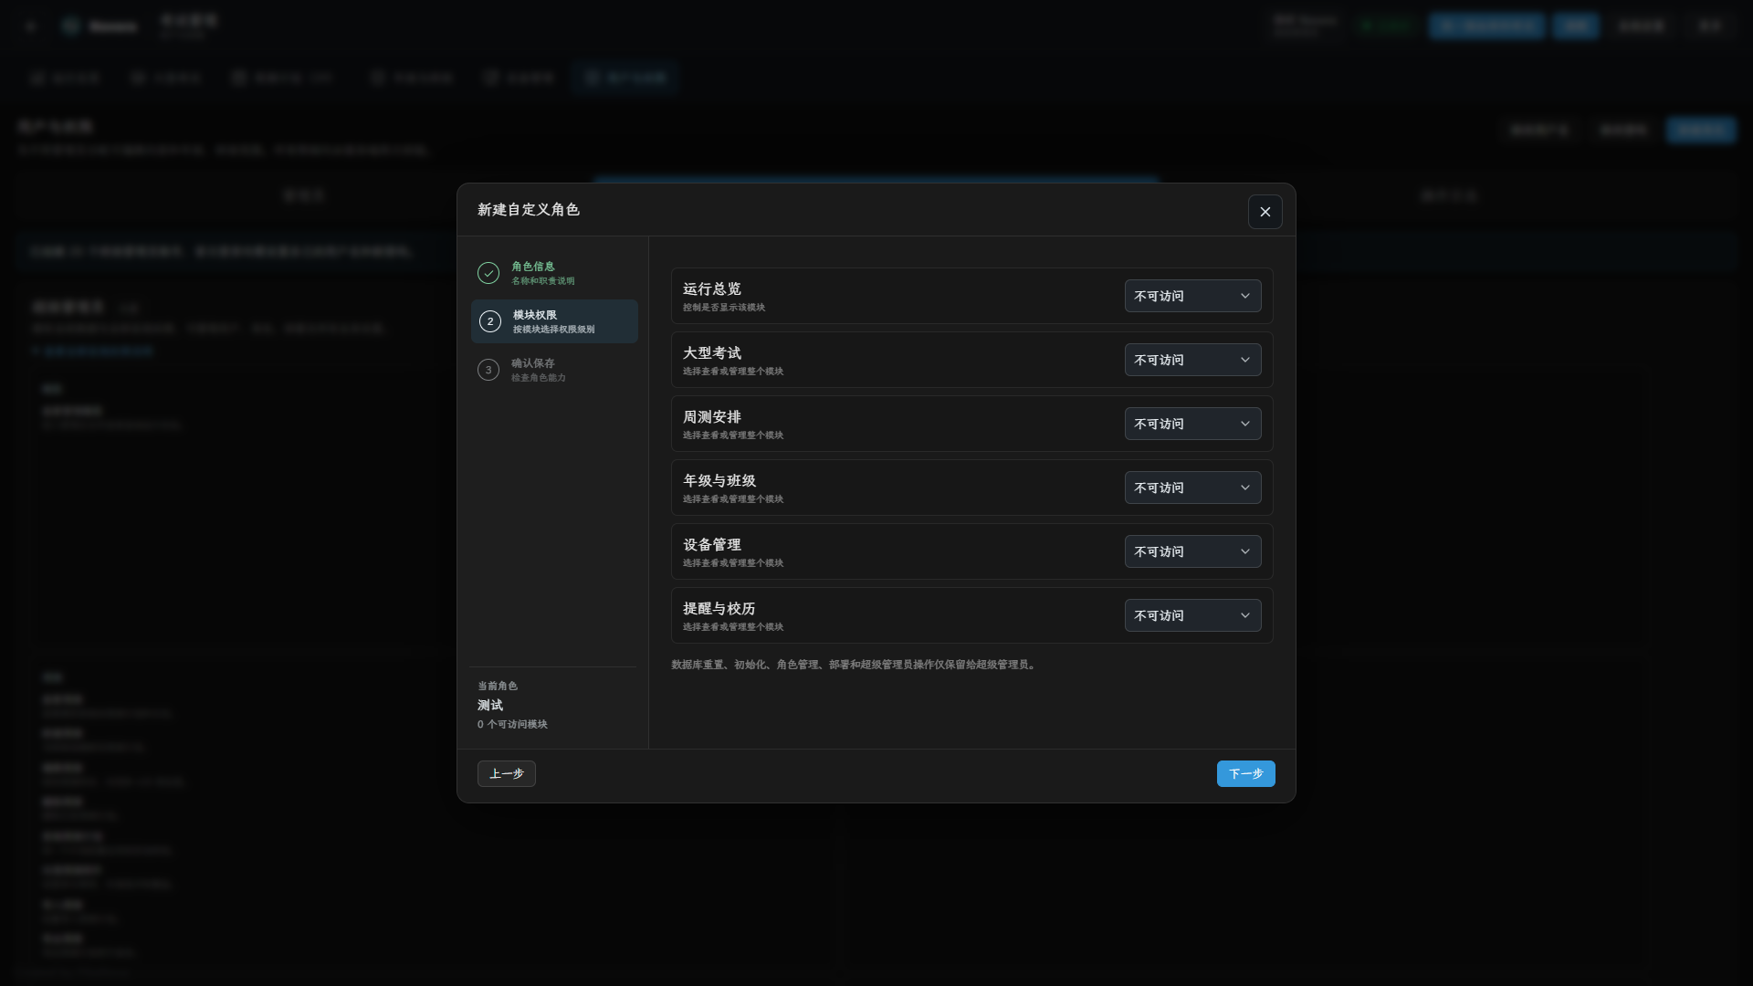Click the 上一步 button

[x=506, y=773]
